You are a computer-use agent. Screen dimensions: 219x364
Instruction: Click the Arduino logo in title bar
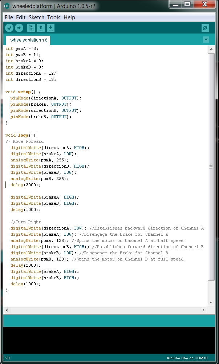[7, 6]
